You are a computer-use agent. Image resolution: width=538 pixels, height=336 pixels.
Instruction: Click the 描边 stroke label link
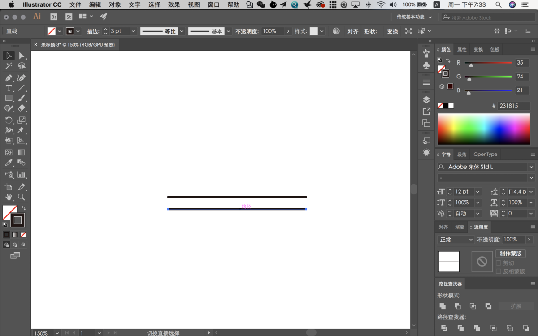[x=93, y=31]
